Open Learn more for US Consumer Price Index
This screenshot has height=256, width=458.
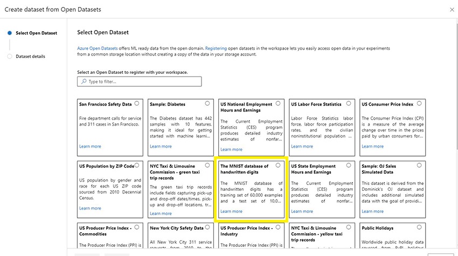(373, 147)
